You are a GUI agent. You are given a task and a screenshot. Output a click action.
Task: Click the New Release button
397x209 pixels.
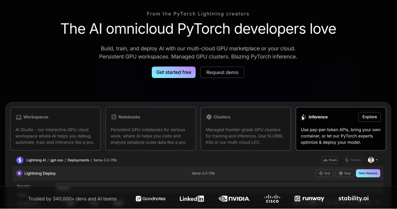(368, 173)
